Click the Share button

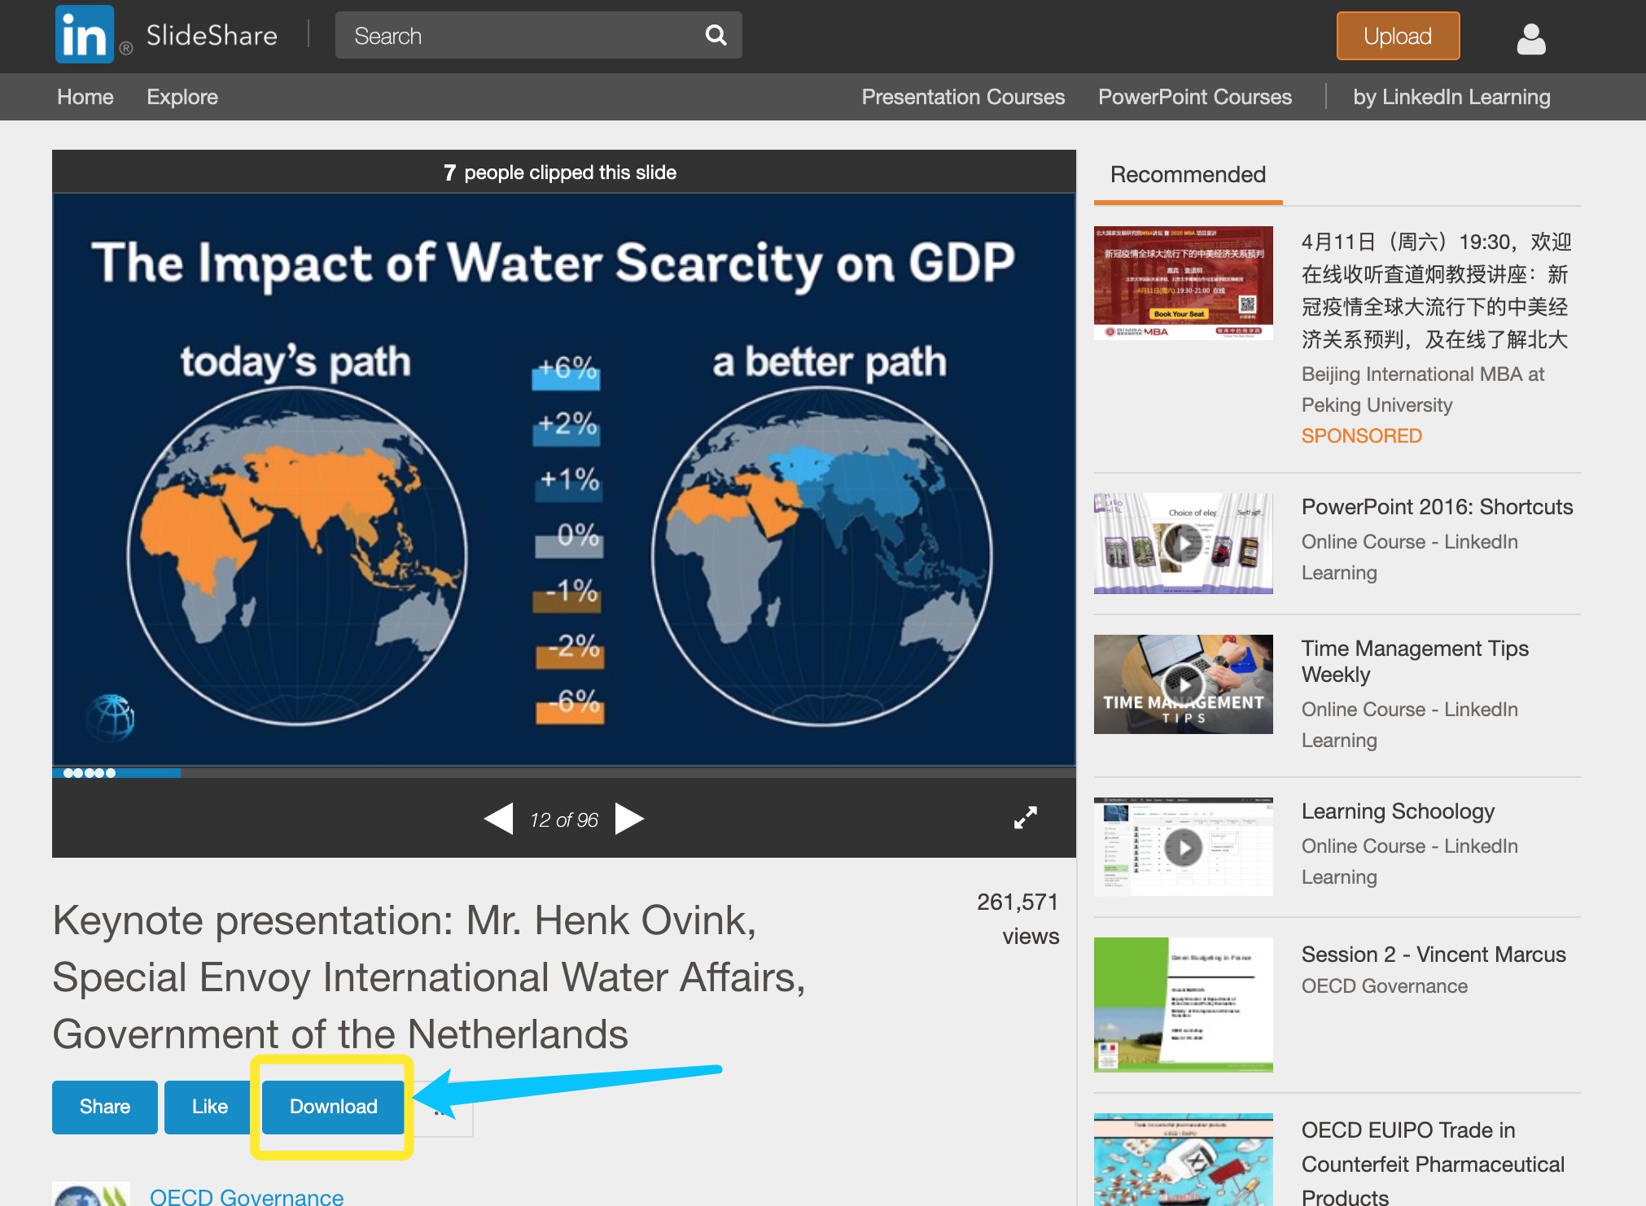pyautogui.click(x=105, y=1107)
